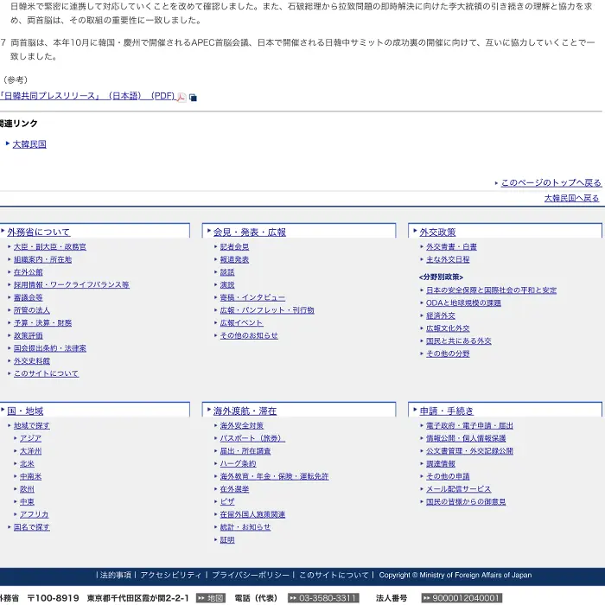The height and width of the screenshot is (605, 605).
Task: Select アフリカ region link
Action: [x=34, y=515]
